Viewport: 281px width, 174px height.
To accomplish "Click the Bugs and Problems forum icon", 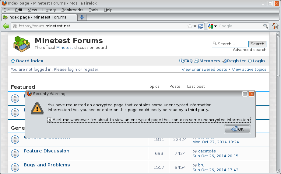I will point(15,167).
